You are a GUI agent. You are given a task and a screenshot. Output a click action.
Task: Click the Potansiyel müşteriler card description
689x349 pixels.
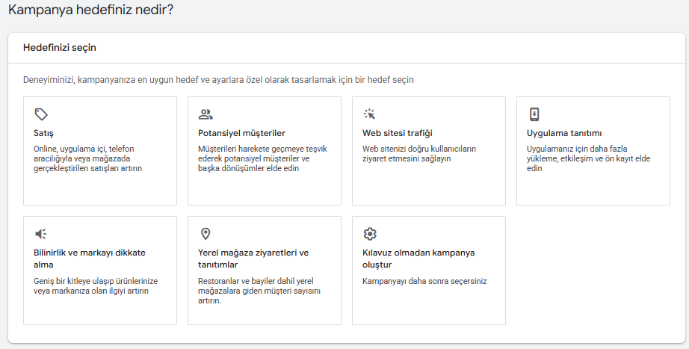253,158
